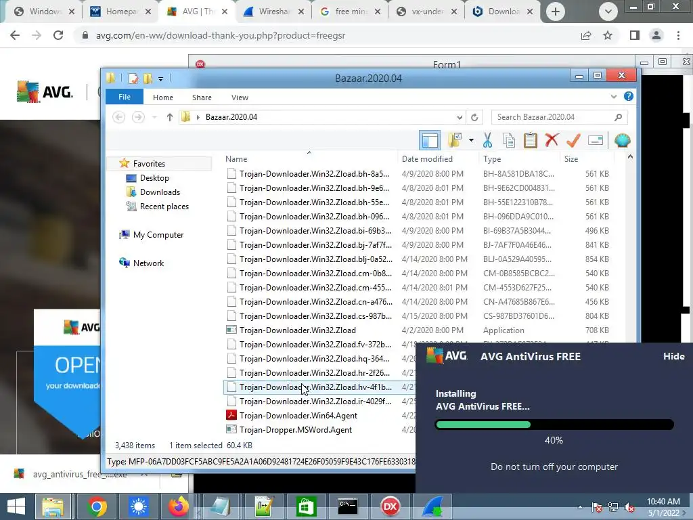
Task: Reload the AVG page in Chrome
Action: click(x=58, y=35)
